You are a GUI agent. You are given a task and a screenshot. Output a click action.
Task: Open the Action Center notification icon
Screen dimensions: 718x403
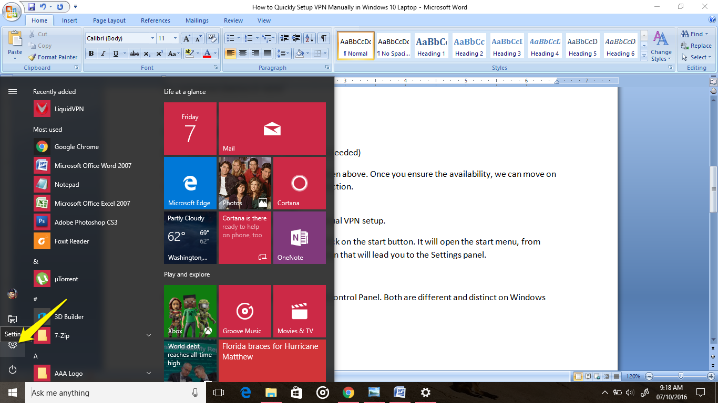tap(701, 393)
